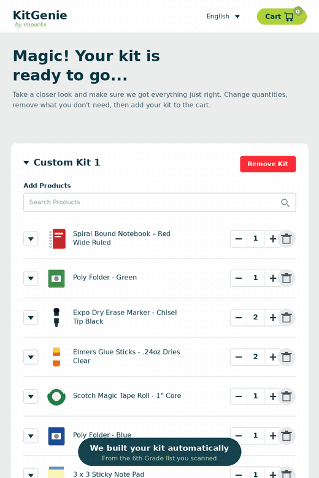Viewport: 319px width, 478px height.
Task: Select 'Scotch Magic Tape Roll - 1" Core' name
Action: pyautogui.click(x=127, y=396)
